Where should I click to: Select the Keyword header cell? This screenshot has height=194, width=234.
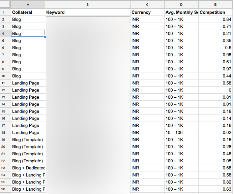[88, 12]
